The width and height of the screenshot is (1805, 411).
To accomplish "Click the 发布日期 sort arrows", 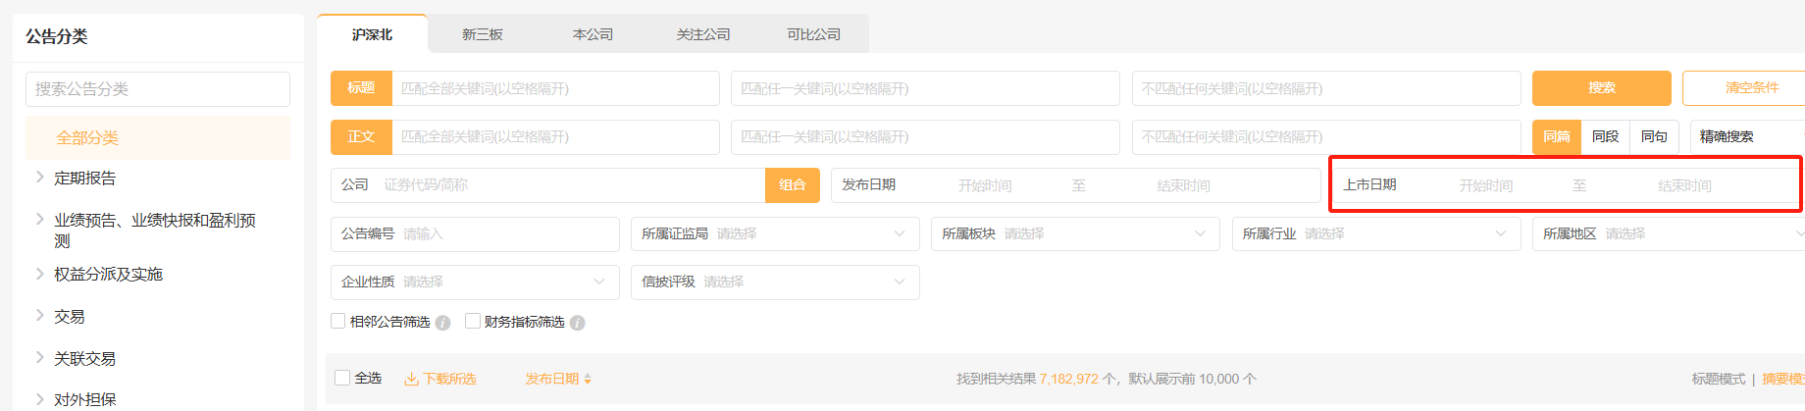I will coord(588,379).
